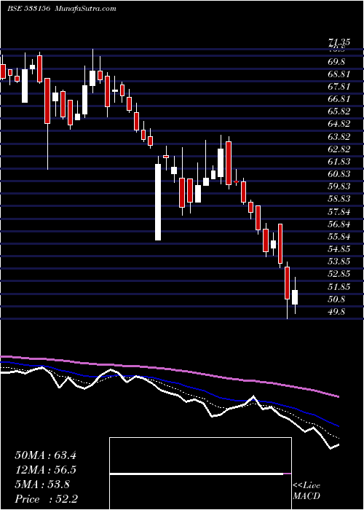The image size is (364, 510).
Task: Click the Price : 52.2 text
Action: coord(46,499)
